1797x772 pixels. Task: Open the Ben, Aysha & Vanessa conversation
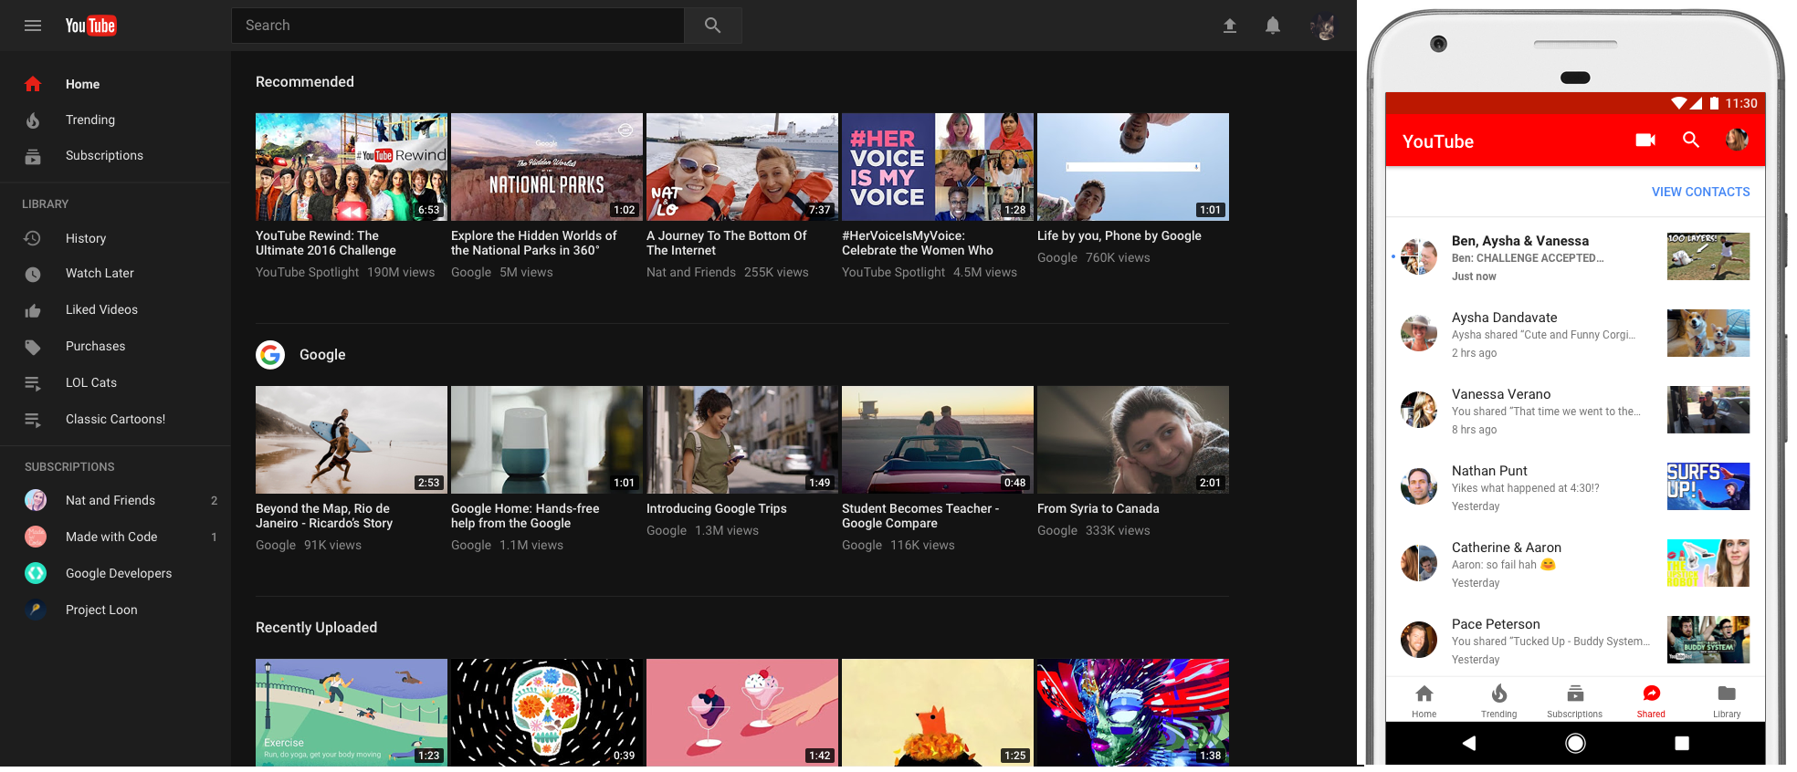tap(1575, 257)
